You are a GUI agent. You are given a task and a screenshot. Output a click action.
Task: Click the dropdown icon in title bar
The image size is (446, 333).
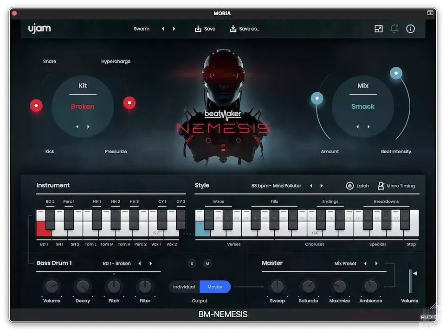(x=430, y=13)
